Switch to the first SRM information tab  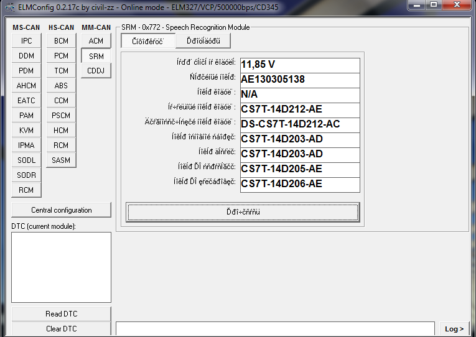point(148,41)
